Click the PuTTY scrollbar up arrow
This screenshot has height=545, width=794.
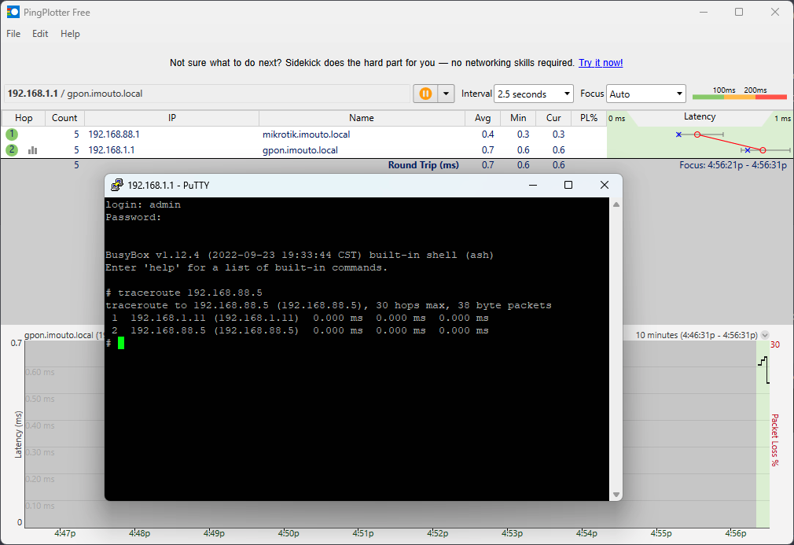coord(616,204)
